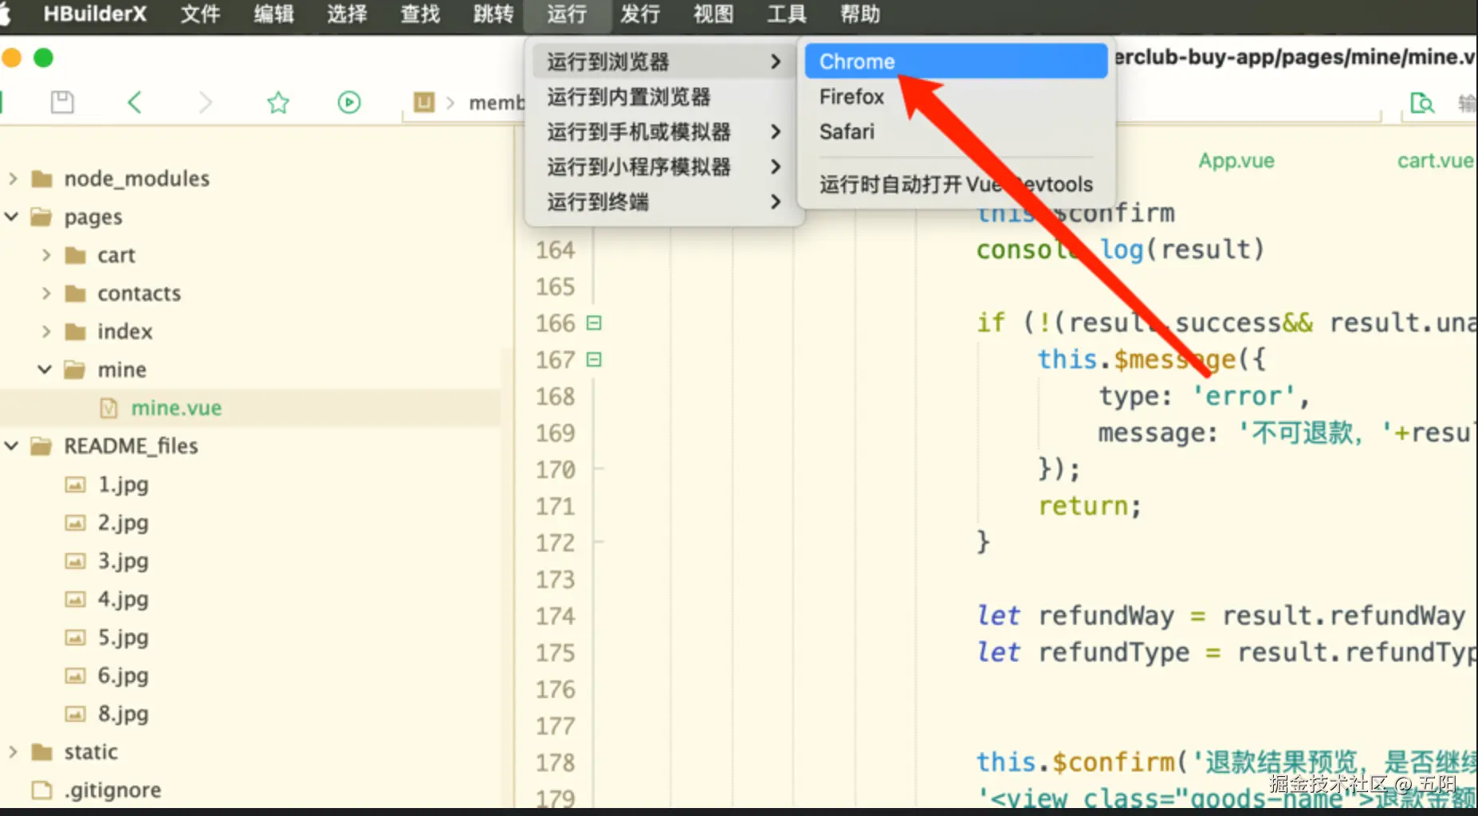Open the 工具 menu
1478x816 pixels.
(x=787, y=14)
